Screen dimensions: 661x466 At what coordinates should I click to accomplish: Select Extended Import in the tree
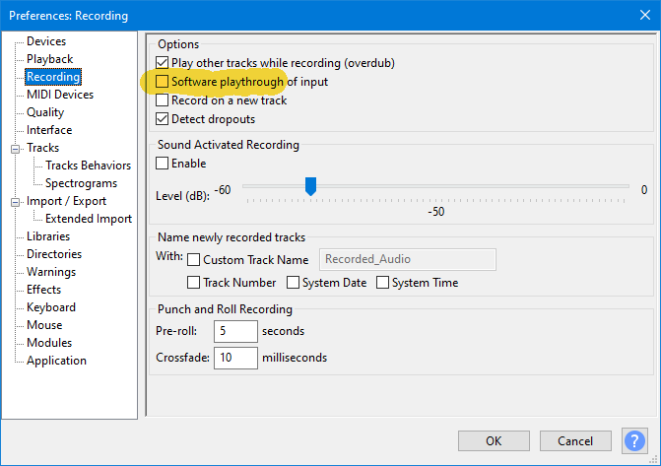[x=88, y=219]
